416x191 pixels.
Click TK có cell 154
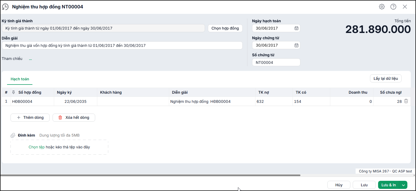[311, 102]
